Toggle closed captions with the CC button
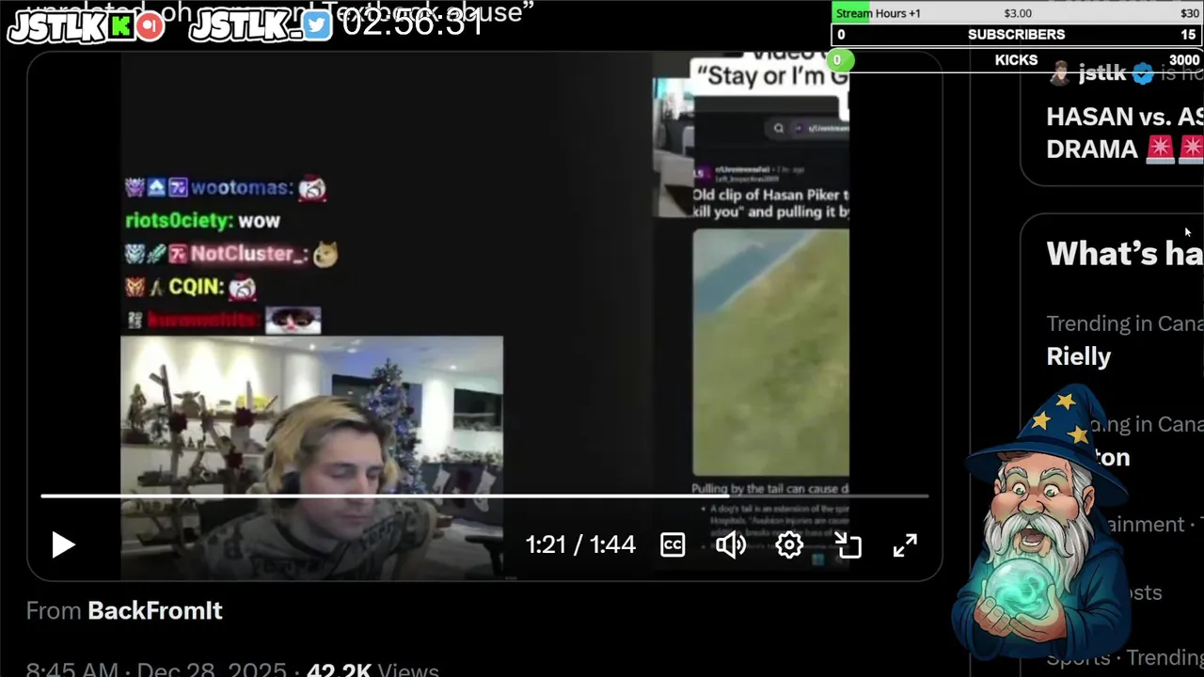 (x=673, y=544)
